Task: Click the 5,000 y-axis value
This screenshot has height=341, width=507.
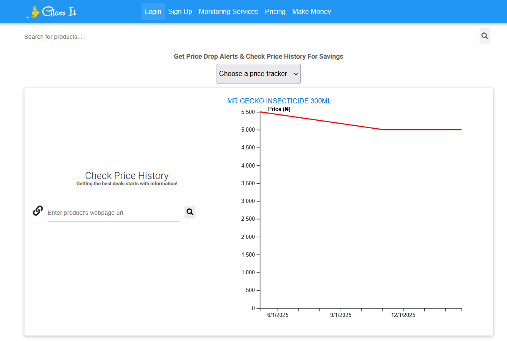Action: click(248, 130)
